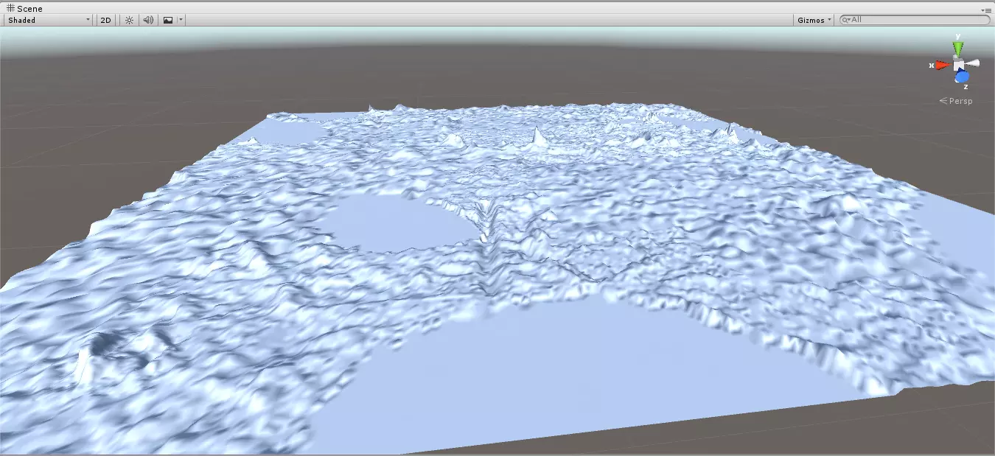The height and width of the screenshot is (456, 995).
Task: Click the green Y axis cone on scene gizmo
Action: pos(958,46)
